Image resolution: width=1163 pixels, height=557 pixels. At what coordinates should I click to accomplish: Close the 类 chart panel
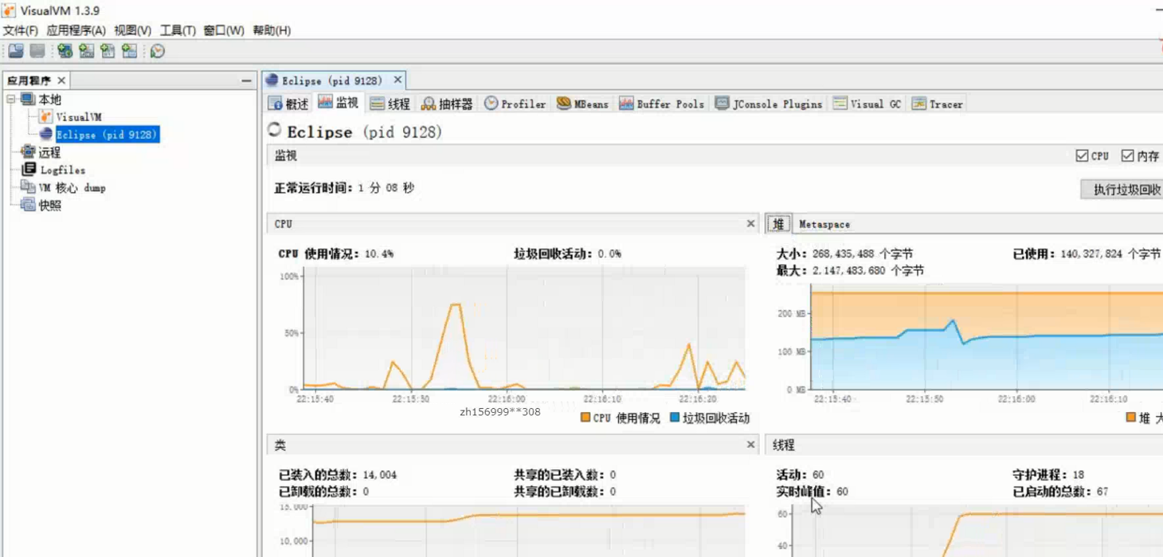pos(750,445)
